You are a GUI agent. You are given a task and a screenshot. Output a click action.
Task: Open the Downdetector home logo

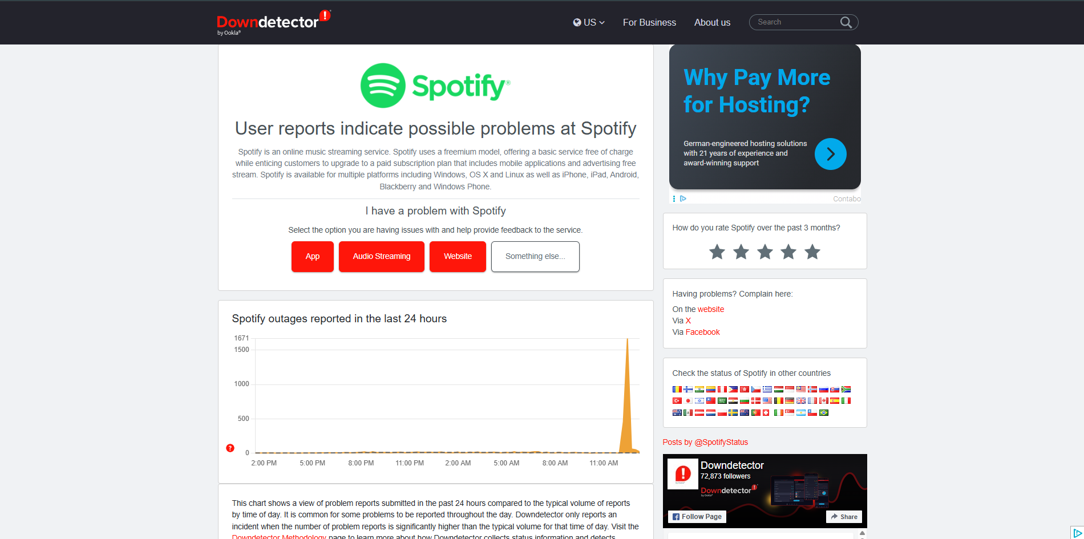(x=273, y=22)
